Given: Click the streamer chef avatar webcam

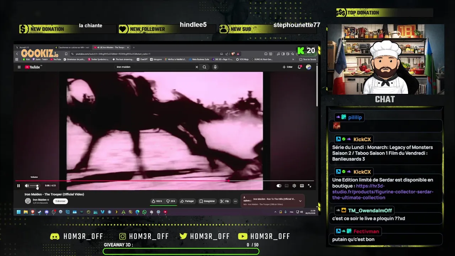Looking at the screenshot, I should point(385,59).
